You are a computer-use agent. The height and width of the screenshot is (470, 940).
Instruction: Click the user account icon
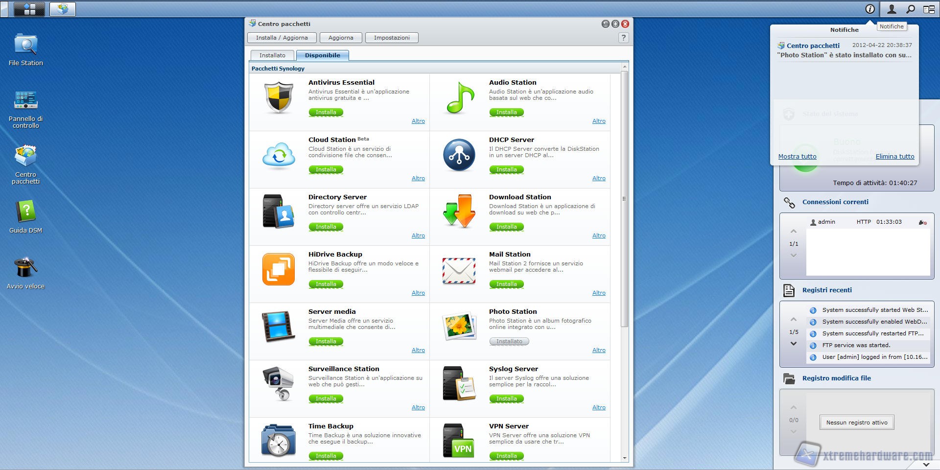(x=892, y=9)
